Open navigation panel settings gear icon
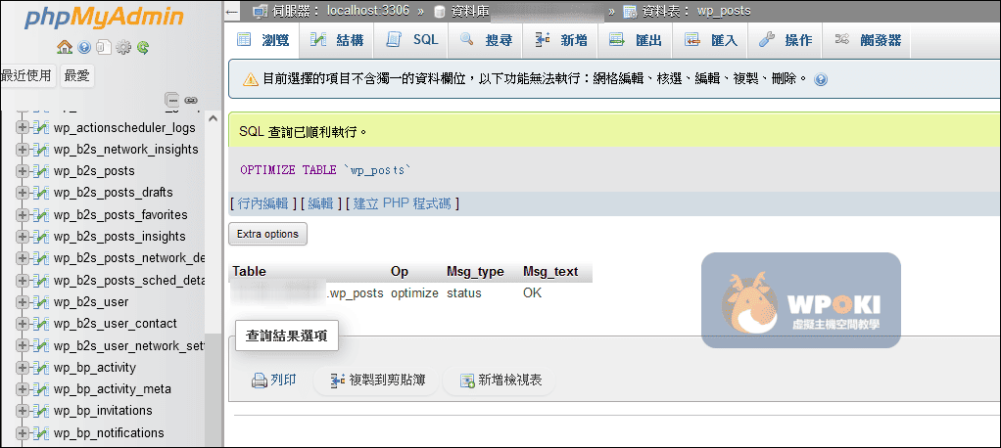This screenshot has width=1001, height=448. click(x=123, y=47)
